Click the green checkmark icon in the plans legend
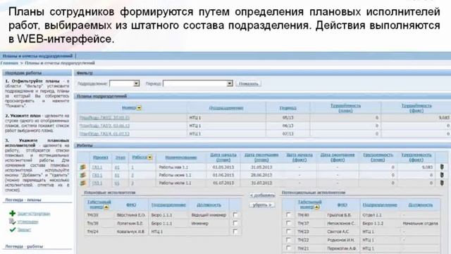The image size is (451, 254). (13, 229)
